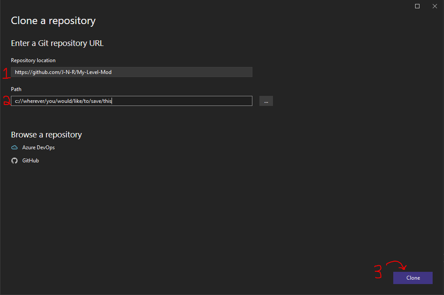
Task: Click the 'Browse a repository' heading
Action: pos(46,135)
